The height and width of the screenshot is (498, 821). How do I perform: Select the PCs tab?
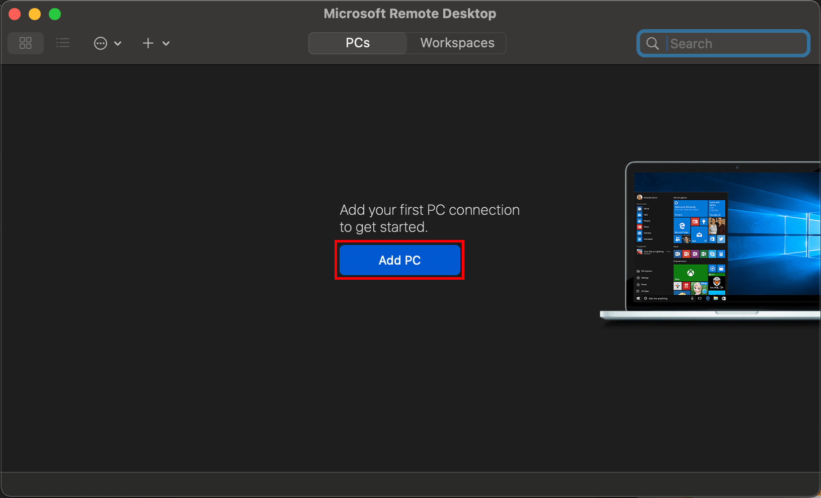(357, 43)
